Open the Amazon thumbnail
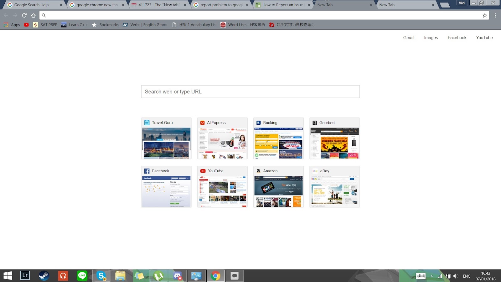Viewport: 501px width, 282px height. point(278,187)
